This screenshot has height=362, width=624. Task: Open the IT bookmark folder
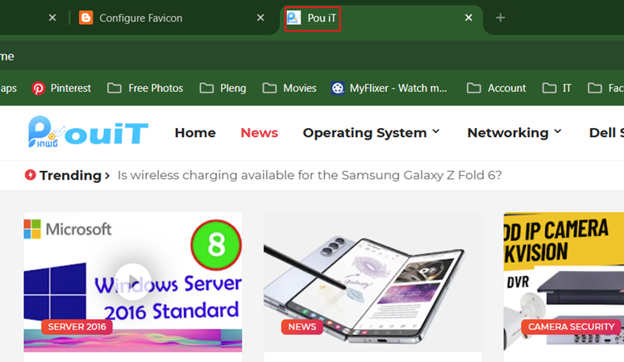(x=557, y=89)
